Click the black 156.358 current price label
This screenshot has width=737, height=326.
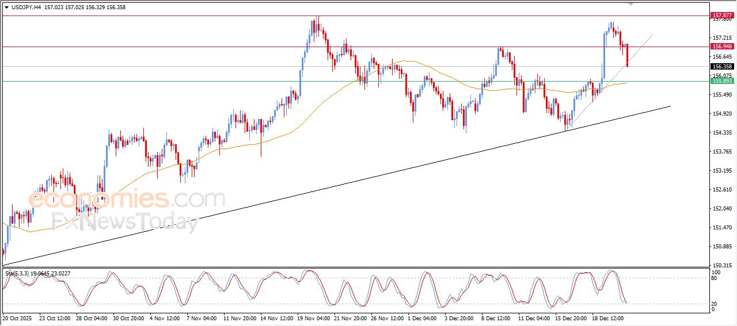[x=722, y=67]
